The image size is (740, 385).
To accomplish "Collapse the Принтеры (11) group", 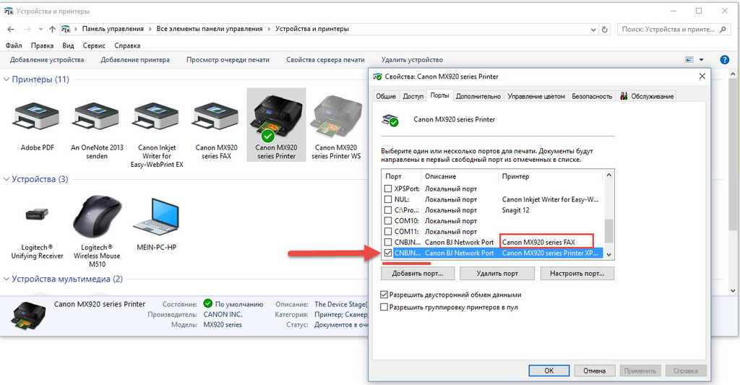I will pyautogui.click(x=7, y=79).
